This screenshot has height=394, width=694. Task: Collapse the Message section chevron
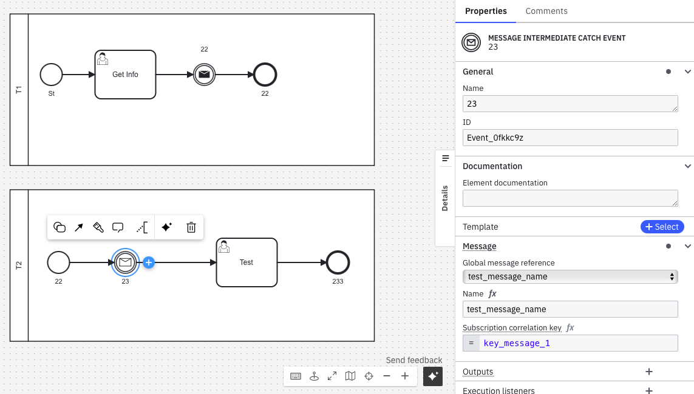pyautogui.click(x=687, y=246)
